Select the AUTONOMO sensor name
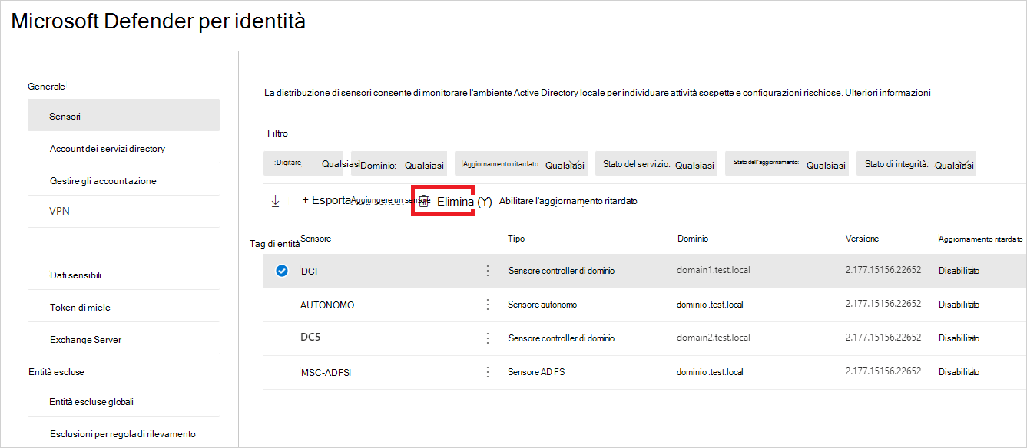The height and width of the screenshot is (448, 1027). [327, 305]
